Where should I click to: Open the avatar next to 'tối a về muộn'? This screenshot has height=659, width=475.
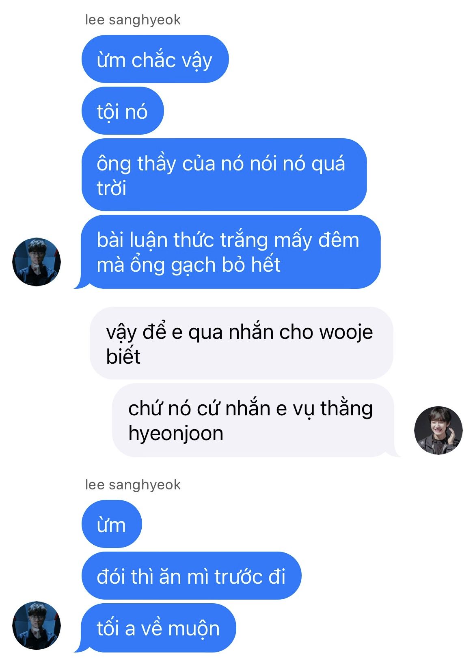point(37,625)
